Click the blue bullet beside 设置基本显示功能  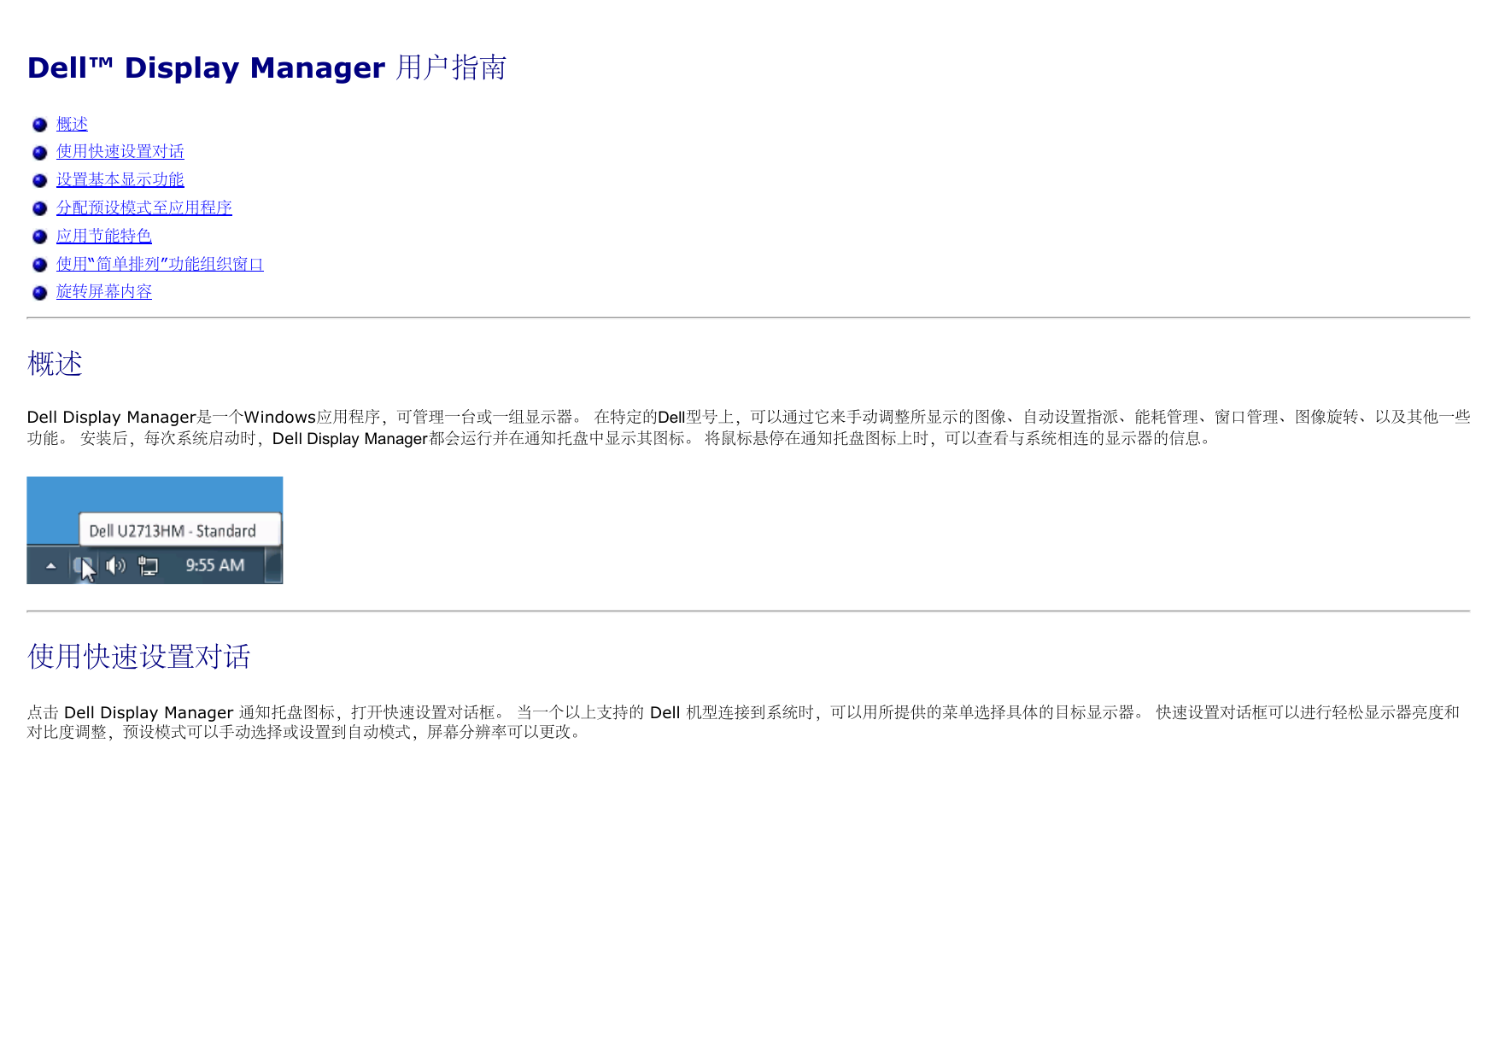pyautogui.click(x=39, y=180)
